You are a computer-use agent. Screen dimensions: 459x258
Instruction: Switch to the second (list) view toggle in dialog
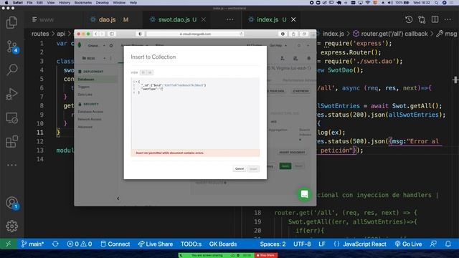point(150,72)
